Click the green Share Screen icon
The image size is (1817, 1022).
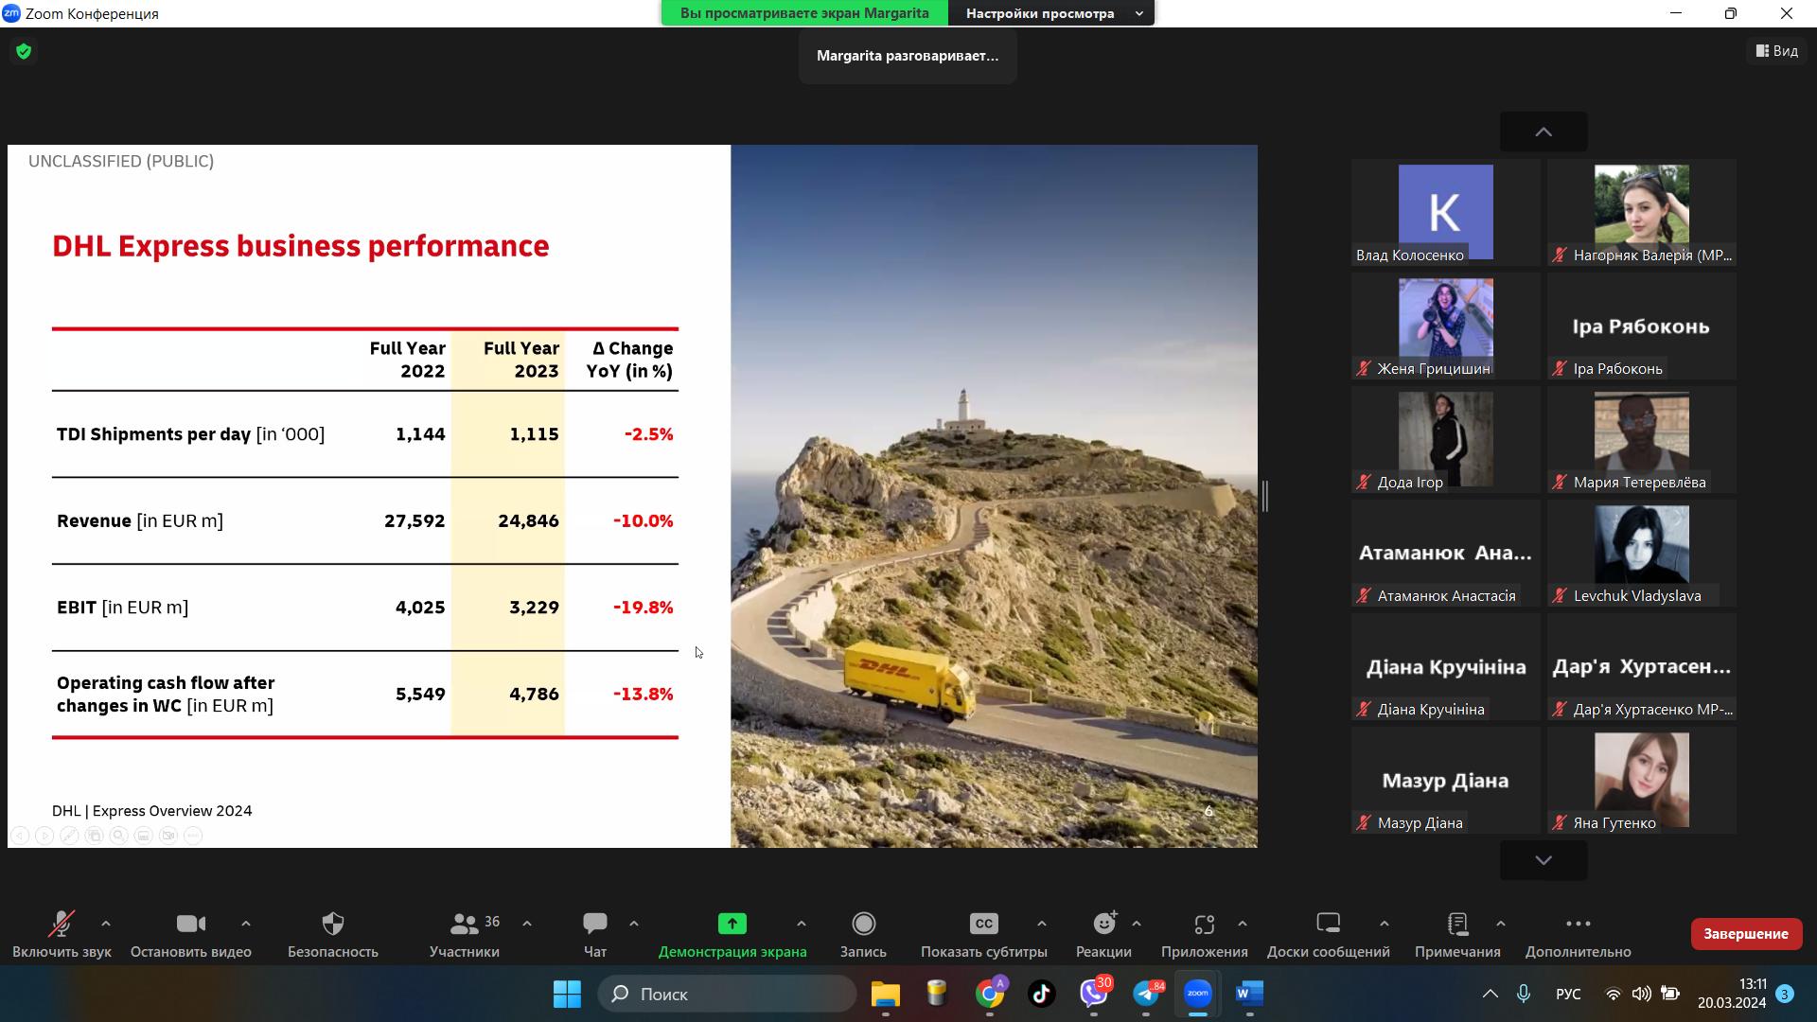(x=732, y=924)
